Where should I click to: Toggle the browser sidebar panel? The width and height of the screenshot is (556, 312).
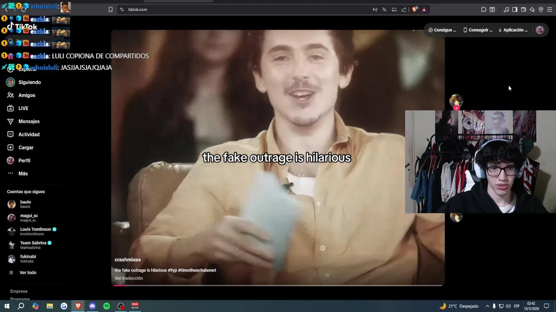coord(515,10)
